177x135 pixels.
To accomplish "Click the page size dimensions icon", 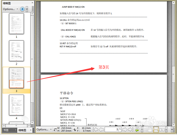I will click(x=55, y=130).
